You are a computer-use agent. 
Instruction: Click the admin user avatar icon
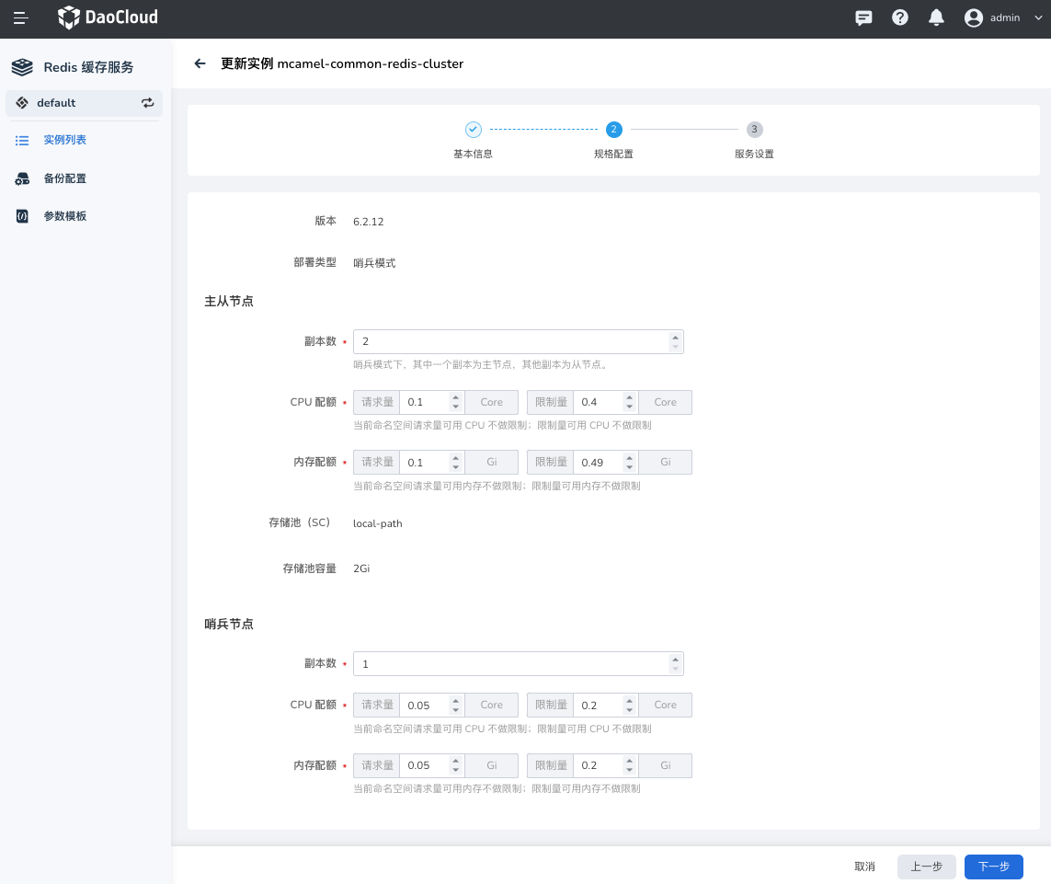(974, 17)
